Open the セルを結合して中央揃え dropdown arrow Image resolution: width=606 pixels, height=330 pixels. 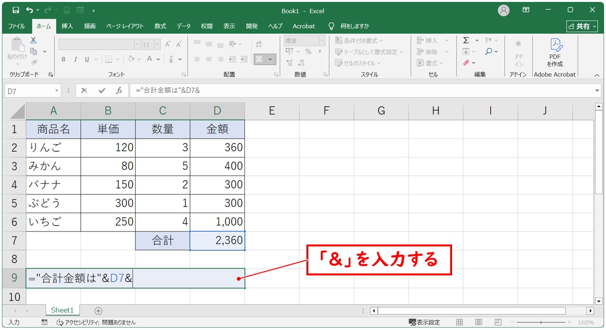(x=270, y=59)
